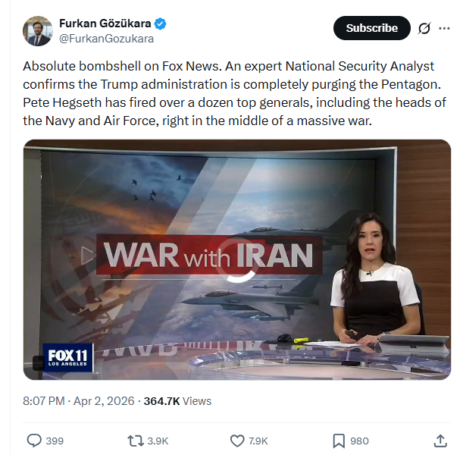Open the share upload icon
The width and height of the screenshot is (460, 455).
pyautogui.click(x=440, y=441)
